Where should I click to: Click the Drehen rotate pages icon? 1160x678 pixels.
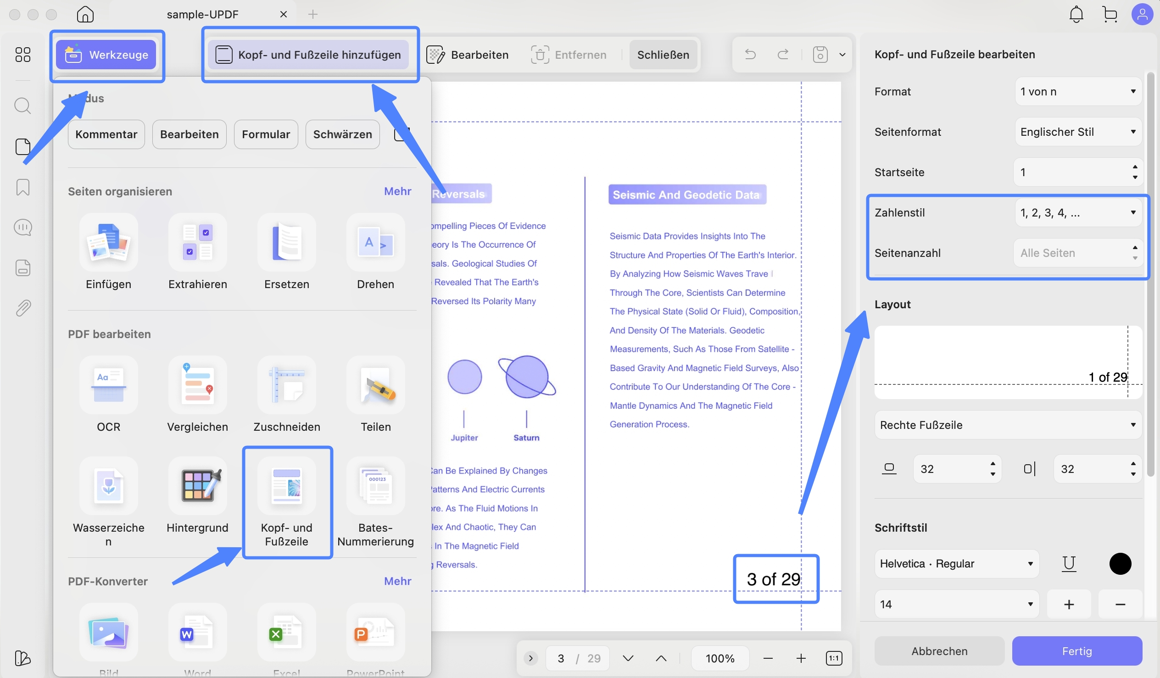pyautogui.click(x=375, y=243)
